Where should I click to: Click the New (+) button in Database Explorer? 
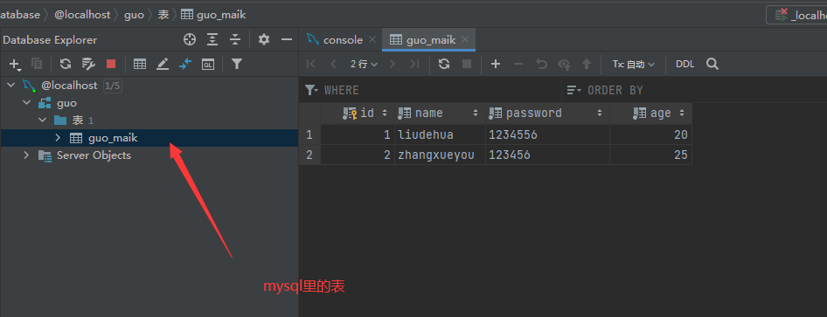pos(15,65)
